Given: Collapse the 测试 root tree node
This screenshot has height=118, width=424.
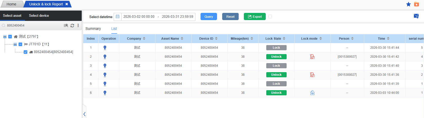Looking at the screenshot, I should (5, 37).
